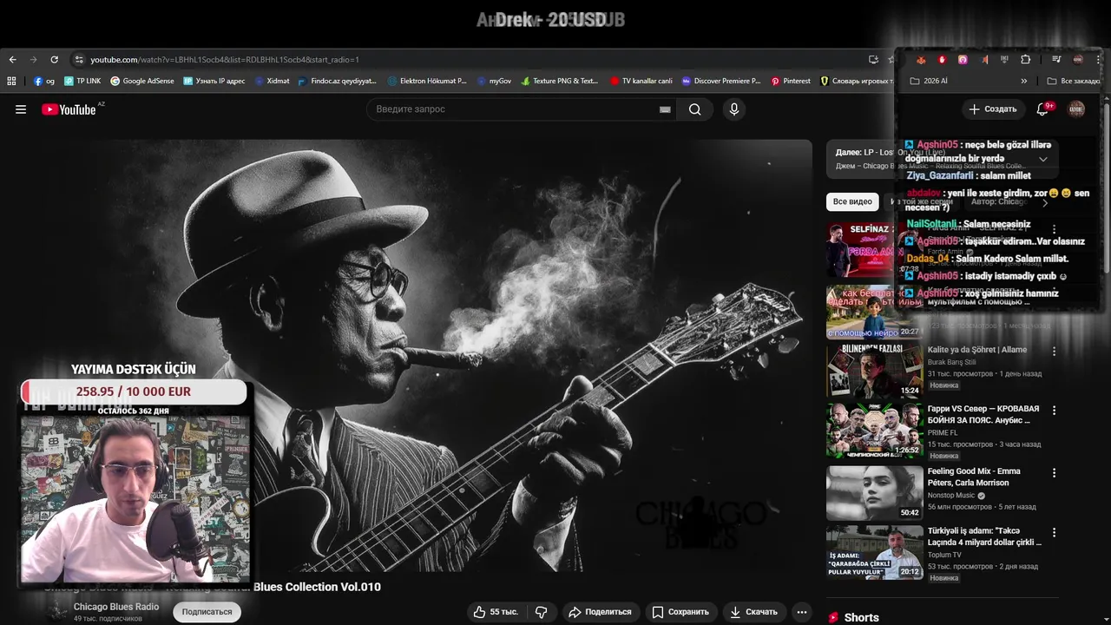
Task: Open the on-screen keyboard in search box
Action: [665, 109]
